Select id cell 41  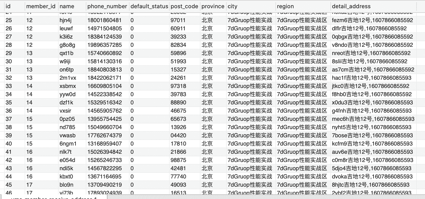(9, 152)
